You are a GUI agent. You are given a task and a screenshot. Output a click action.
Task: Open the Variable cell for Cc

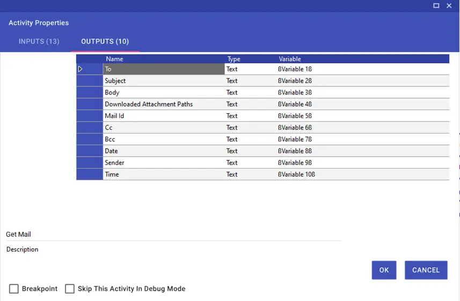(363, 128)
